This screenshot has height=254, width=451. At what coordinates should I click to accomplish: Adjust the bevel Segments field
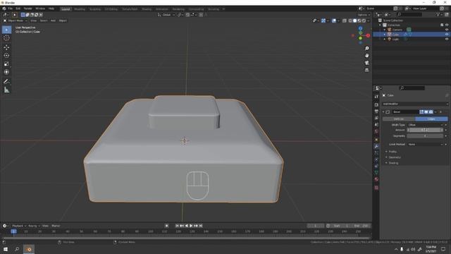coord(426,136)
